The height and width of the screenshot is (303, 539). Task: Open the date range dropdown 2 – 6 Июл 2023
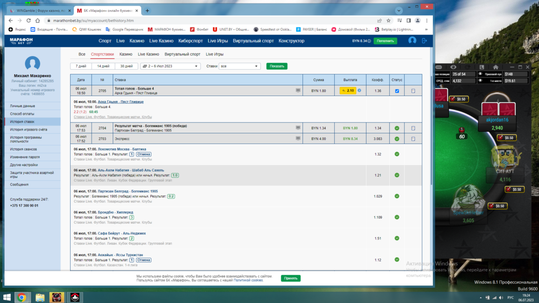point(170,66)
